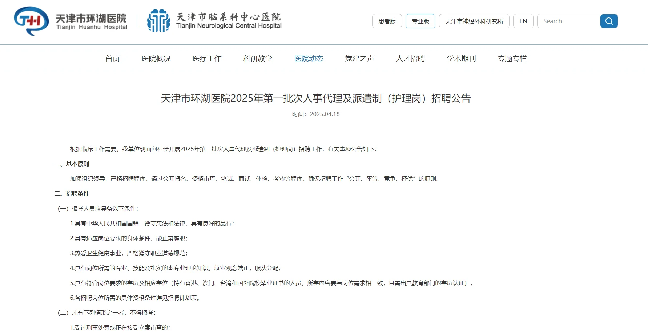Focus the Search input field
Viewport: 648px width, 335px height.
pyautogui.click(x=569, y=21)
